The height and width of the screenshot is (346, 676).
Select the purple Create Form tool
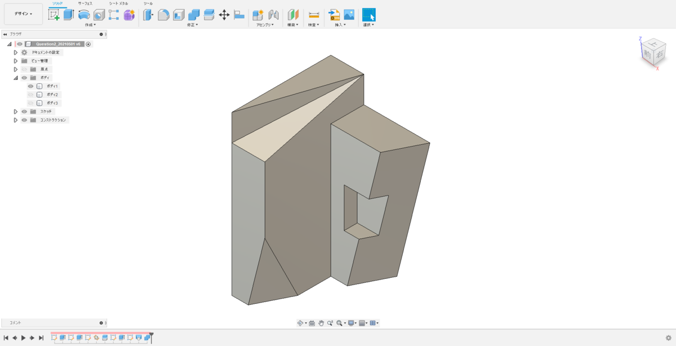tap(129, 15)
